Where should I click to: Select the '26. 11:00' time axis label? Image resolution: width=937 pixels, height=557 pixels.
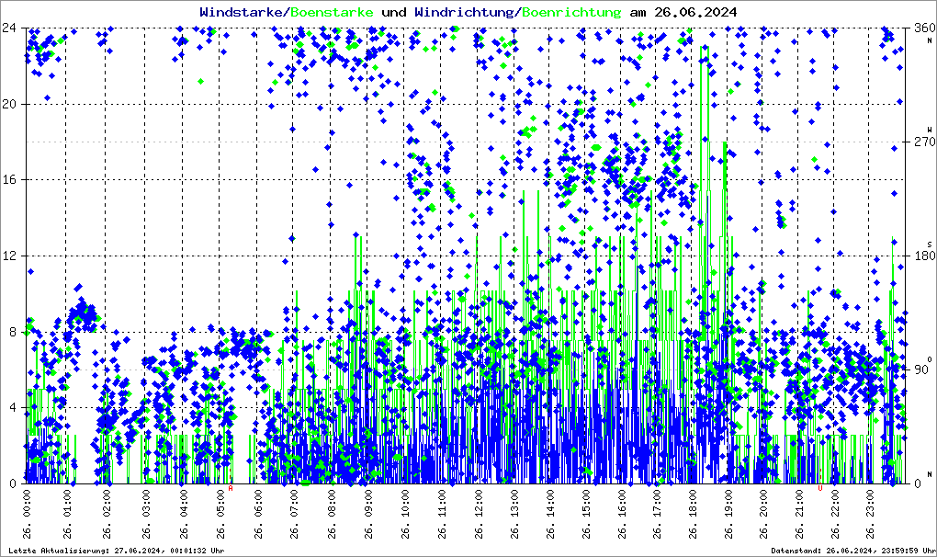point(442,514)
